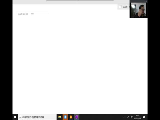This screenshot has width=160, height=120.
Task: Click the page icon beside 2023
Action: (x=120, y=7)
